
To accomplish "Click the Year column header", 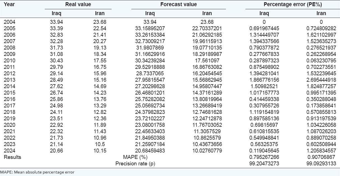I will click(x=10, y=4).
